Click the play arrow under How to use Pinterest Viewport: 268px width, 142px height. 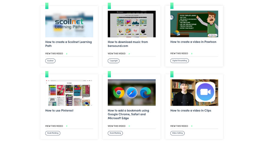click(67, 126)
